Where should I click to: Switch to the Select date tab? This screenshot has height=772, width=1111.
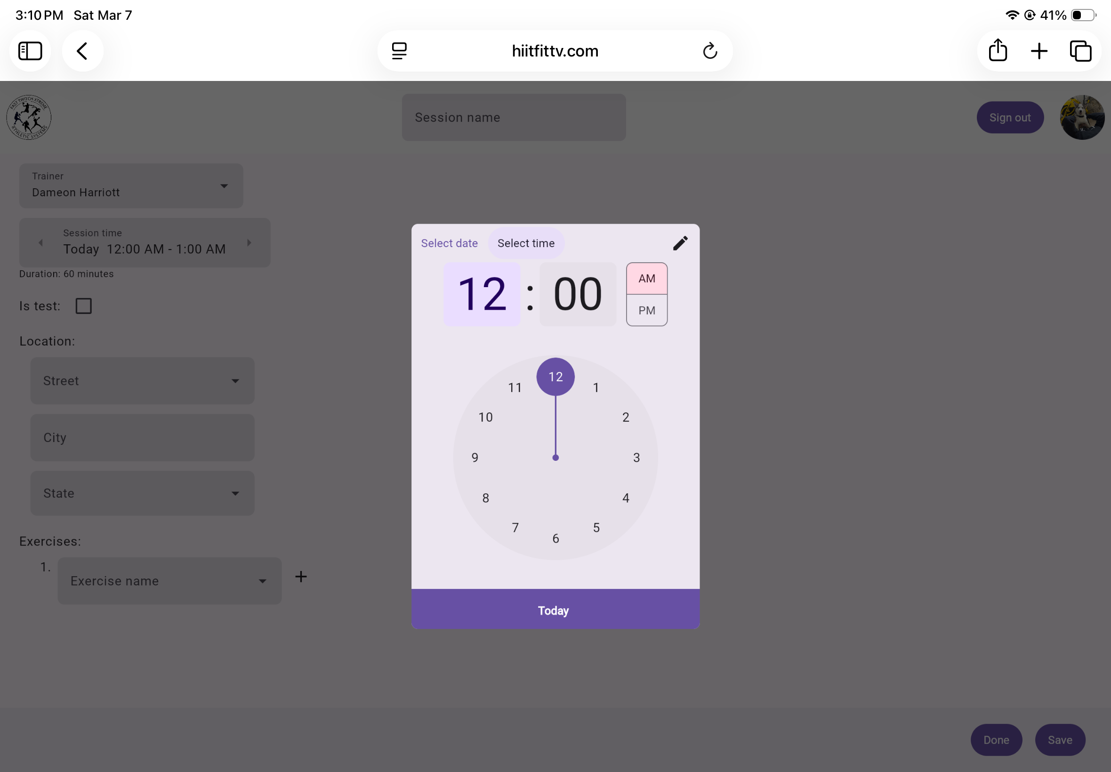pyautogui.click(x=449, y=243)
